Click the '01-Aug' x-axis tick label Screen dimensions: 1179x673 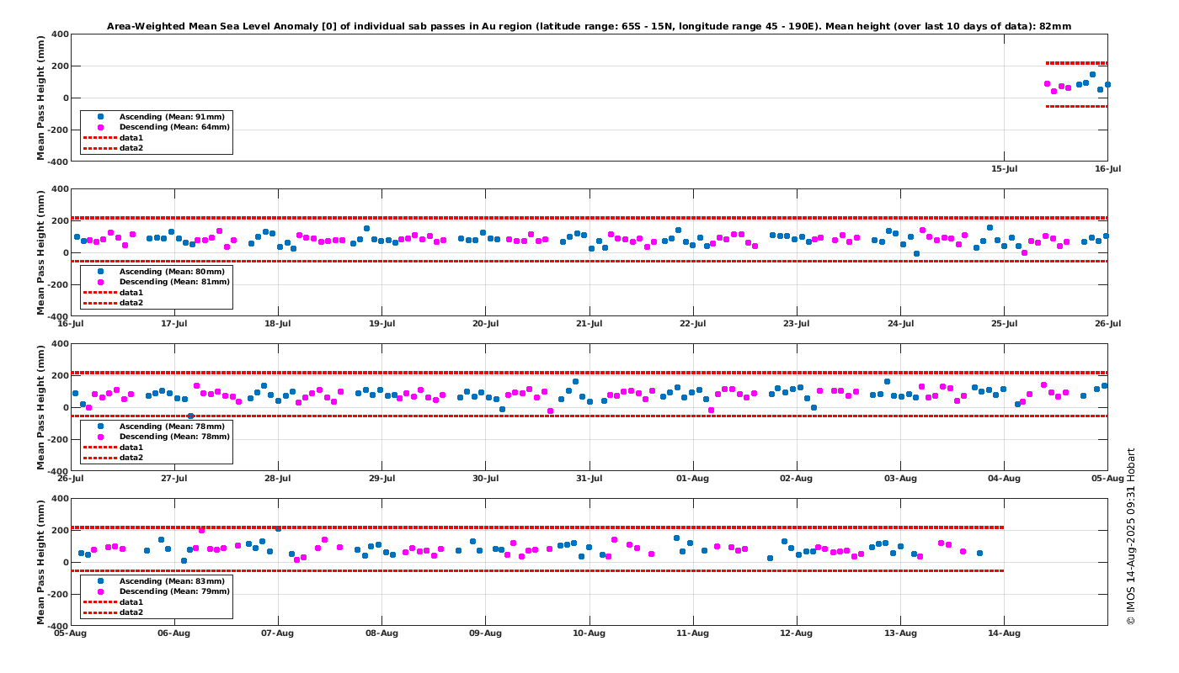click(x=693, y=479)
